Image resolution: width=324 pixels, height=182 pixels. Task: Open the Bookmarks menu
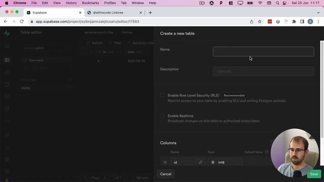click(90, 3)
